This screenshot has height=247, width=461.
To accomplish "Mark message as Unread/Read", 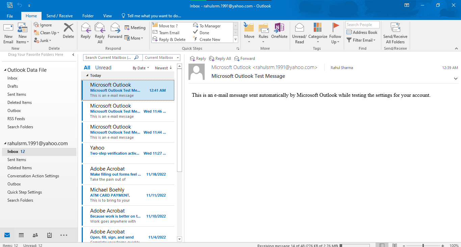I will click(299, 33).
